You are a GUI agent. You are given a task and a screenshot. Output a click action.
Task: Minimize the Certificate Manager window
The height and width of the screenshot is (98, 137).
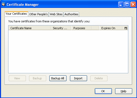121,4
